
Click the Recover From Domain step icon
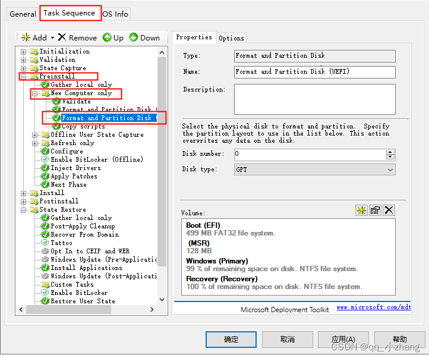(x=45, y=234)
